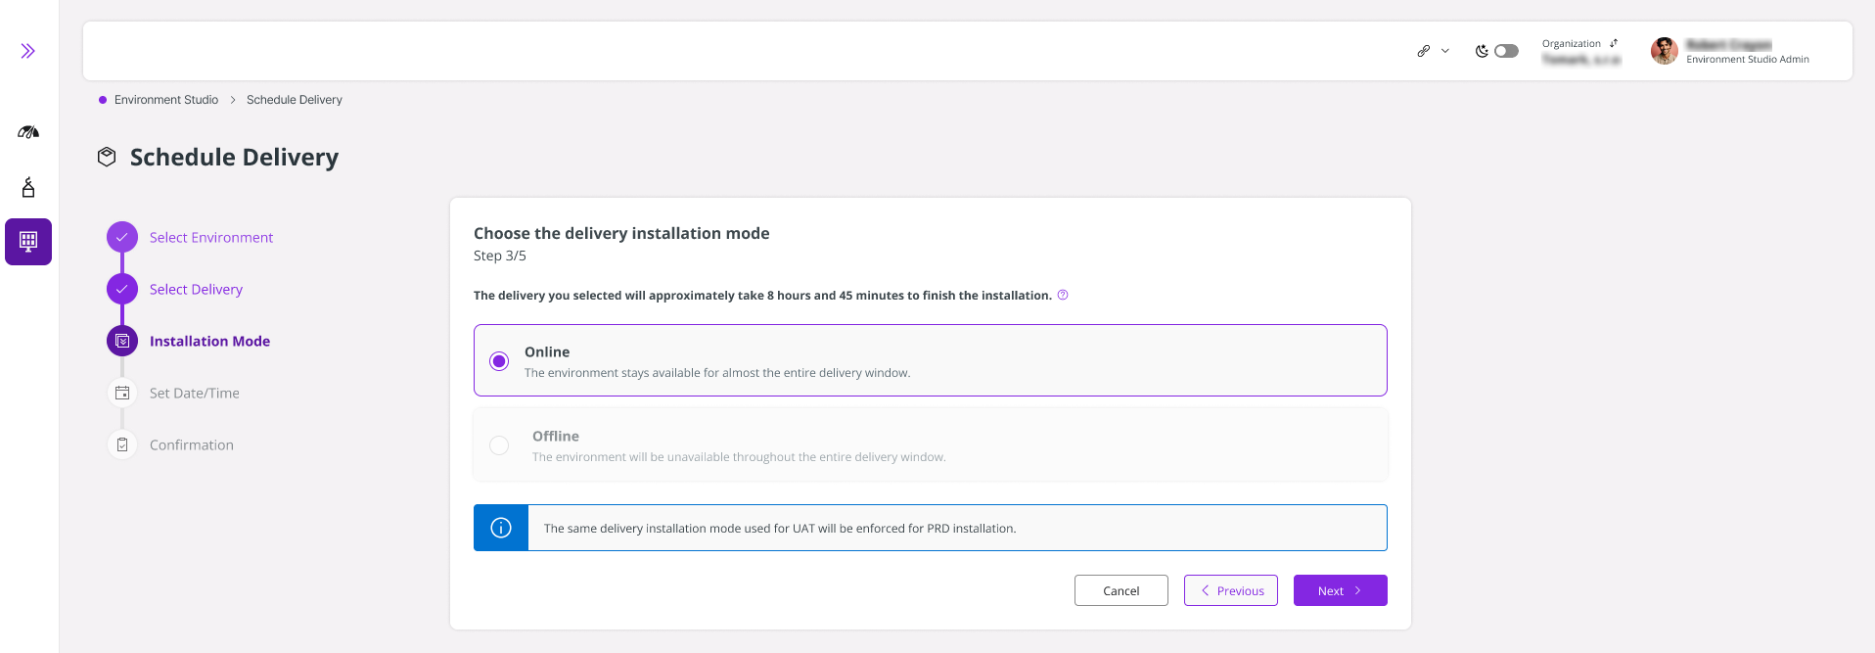Click Step 3/5 indicator text

click(x=500, y=256)
